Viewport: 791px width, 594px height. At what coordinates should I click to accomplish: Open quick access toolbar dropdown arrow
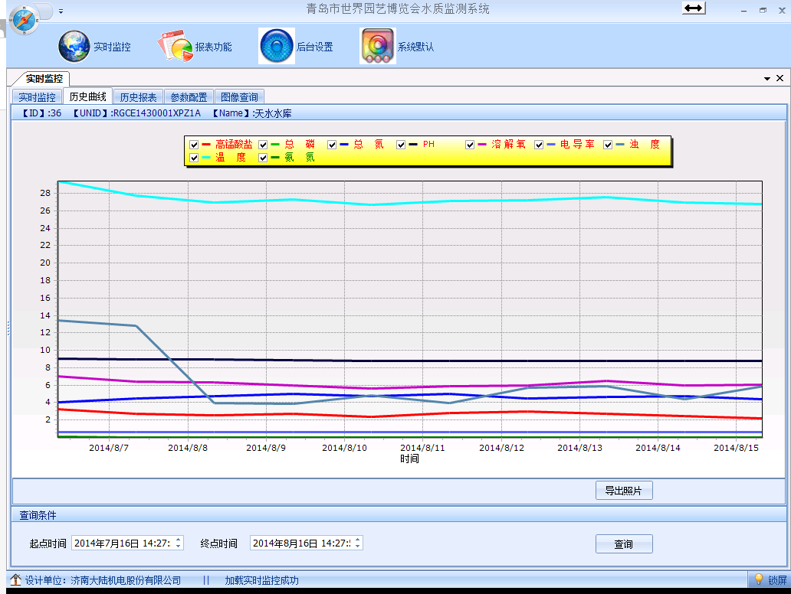click(61, 11)
